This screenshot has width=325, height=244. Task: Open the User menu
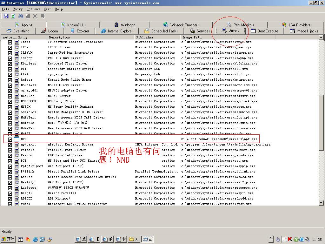47,9
